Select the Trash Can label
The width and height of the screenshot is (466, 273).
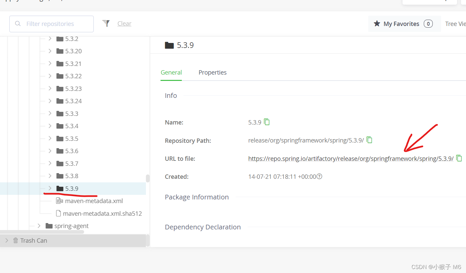pyautogui.click(x=34, y=240)
